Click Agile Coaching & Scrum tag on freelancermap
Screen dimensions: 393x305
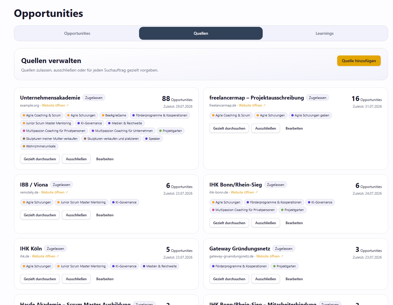tap(231, 115)
